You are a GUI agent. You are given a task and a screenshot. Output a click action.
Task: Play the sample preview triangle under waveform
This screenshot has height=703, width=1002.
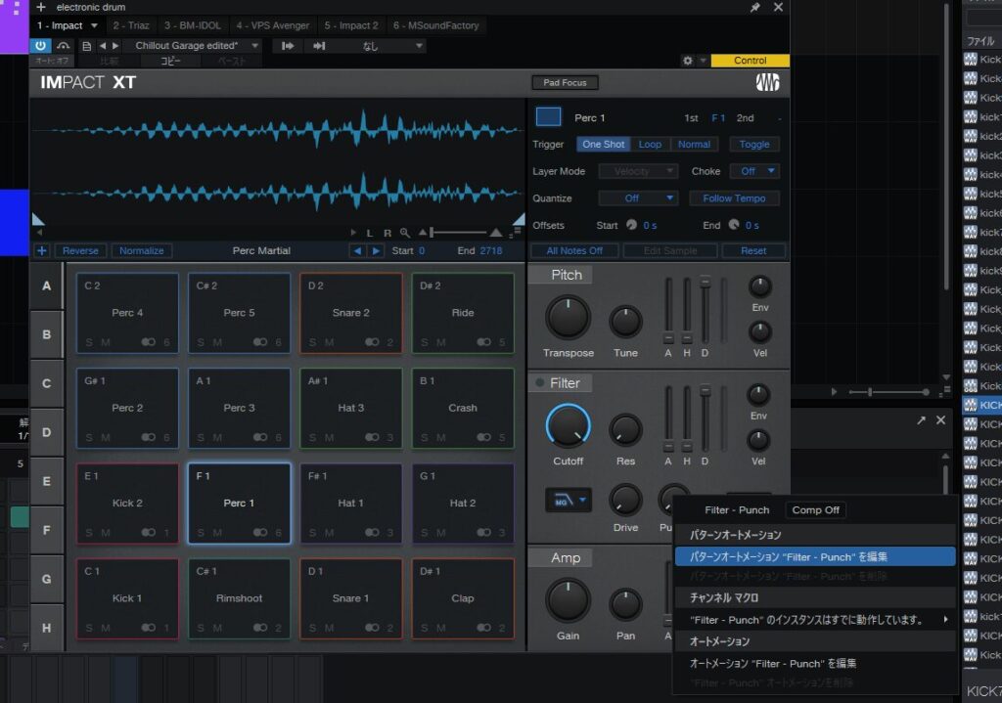353,233
